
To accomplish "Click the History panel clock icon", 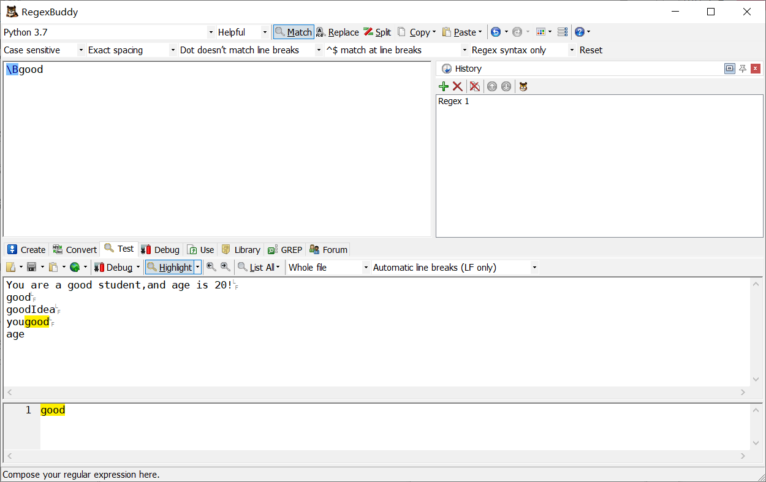I will pyautogui.click(x=446, y=69).
